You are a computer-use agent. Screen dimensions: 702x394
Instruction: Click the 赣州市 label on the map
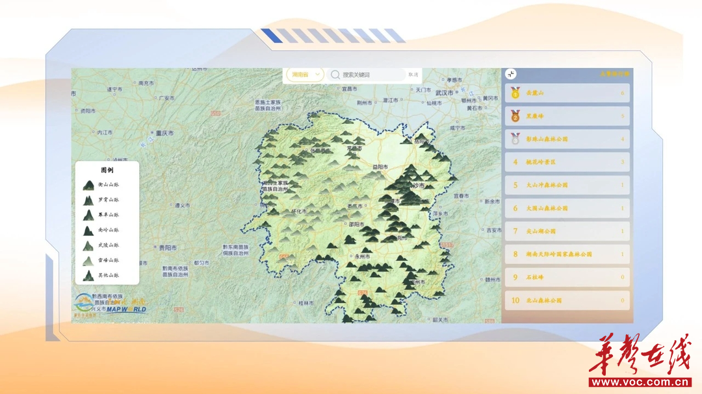click(493, 280)
